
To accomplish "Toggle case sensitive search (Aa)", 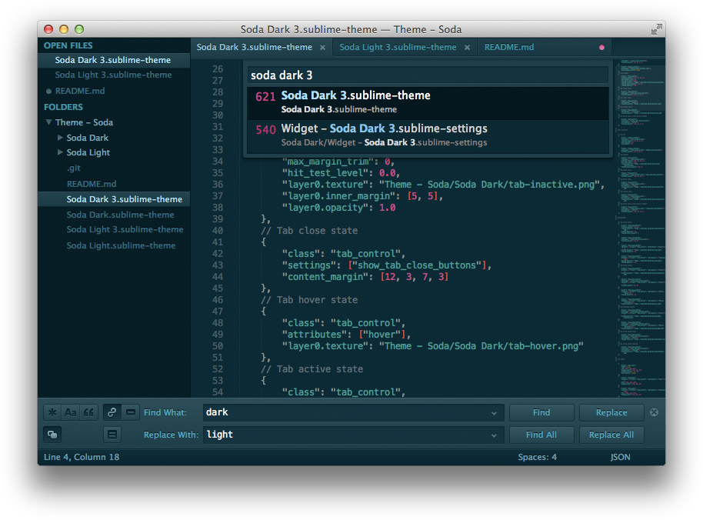I will [x=71, y=412].
